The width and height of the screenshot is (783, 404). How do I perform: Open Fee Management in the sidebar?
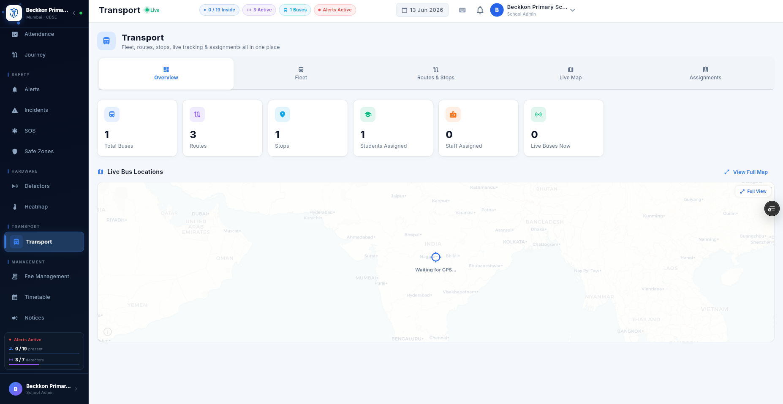point(44,277)
